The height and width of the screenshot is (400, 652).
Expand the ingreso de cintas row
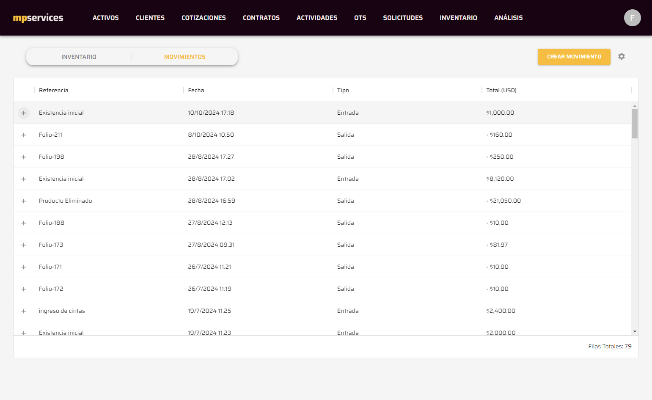point(24,311)
